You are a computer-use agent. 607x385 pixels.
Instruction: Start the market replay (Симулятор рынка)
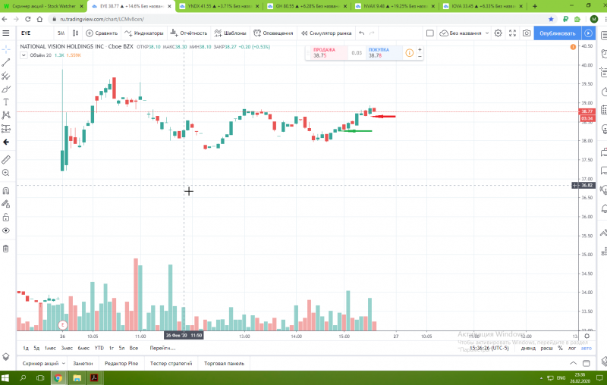coord(326,33)
